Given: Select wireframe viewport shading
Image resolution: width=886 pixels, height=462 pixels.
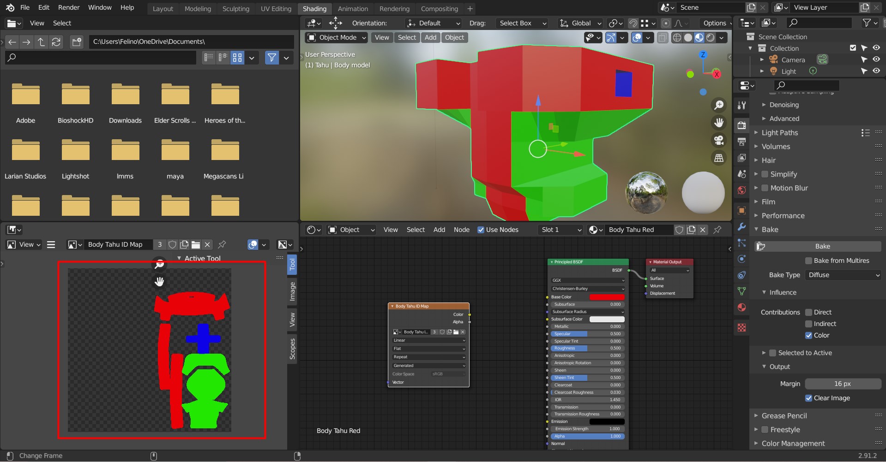Looking at the screenshot, I should pyautogui.click(x=677, y=38).
